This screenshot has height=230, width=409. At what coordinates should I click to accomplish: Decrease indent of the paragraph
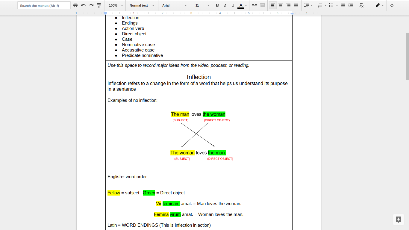(343, 5)
